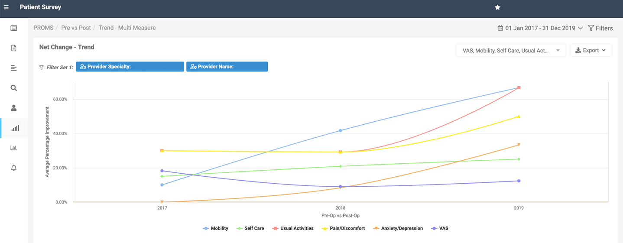Select the document sidebar icon
The height and width of the screenshot is (243, 623).
14,48
